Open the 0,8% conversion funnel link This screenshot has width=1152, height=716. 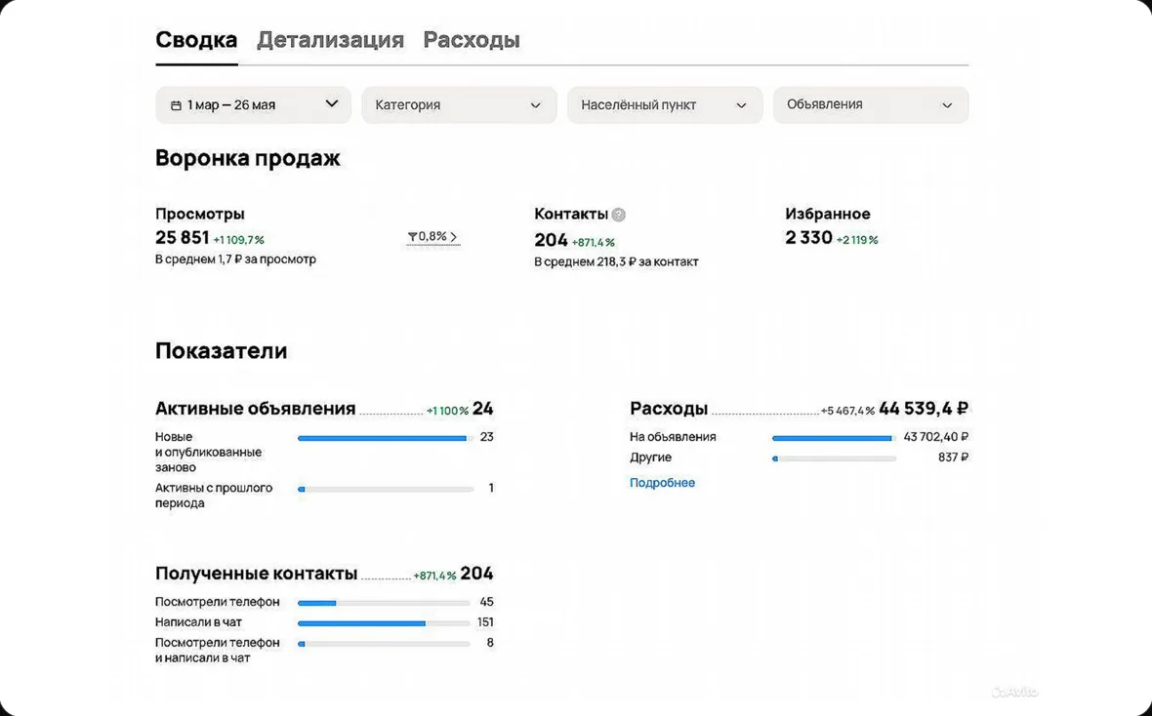432,236
